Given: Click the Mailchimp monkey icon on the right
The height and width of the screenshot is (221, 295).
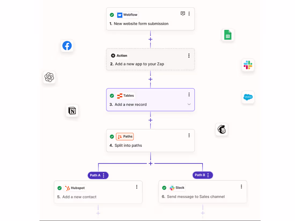Looking at the screenshot, I should pyautogui.click(x=222, y=129).
